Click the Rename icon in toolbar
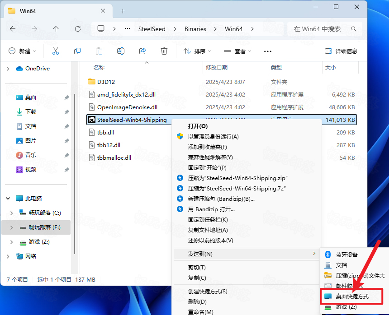 (x=121, y=51)
